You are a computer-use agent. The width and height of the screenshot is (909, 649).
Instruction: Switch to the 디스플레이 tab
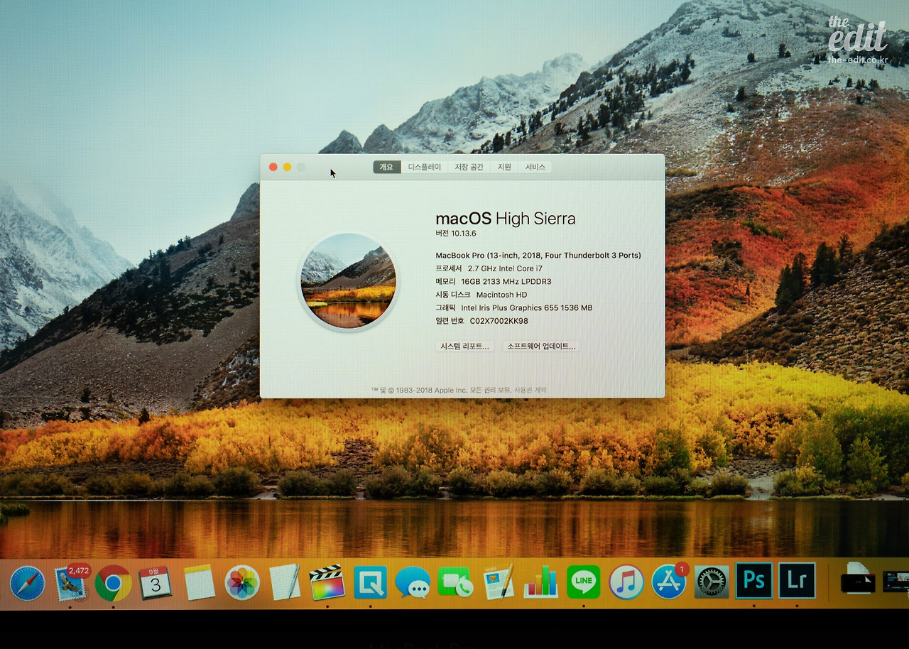point(425,167)
